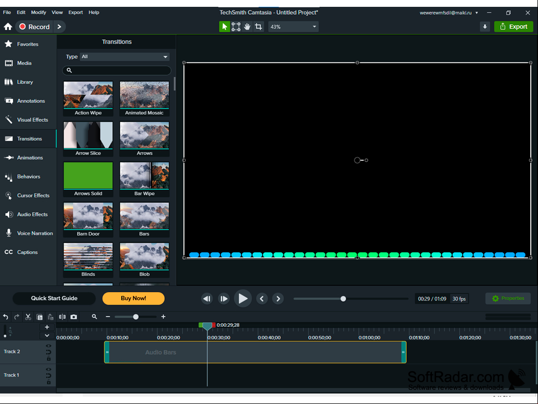Open the Audio Effects panel
The height and width of the screenshot is (404, 538).
tap(28, 214)
